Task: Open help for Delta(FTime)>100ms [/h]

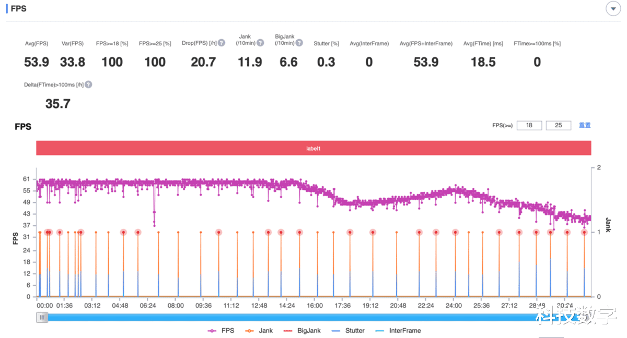Action: 88,84
